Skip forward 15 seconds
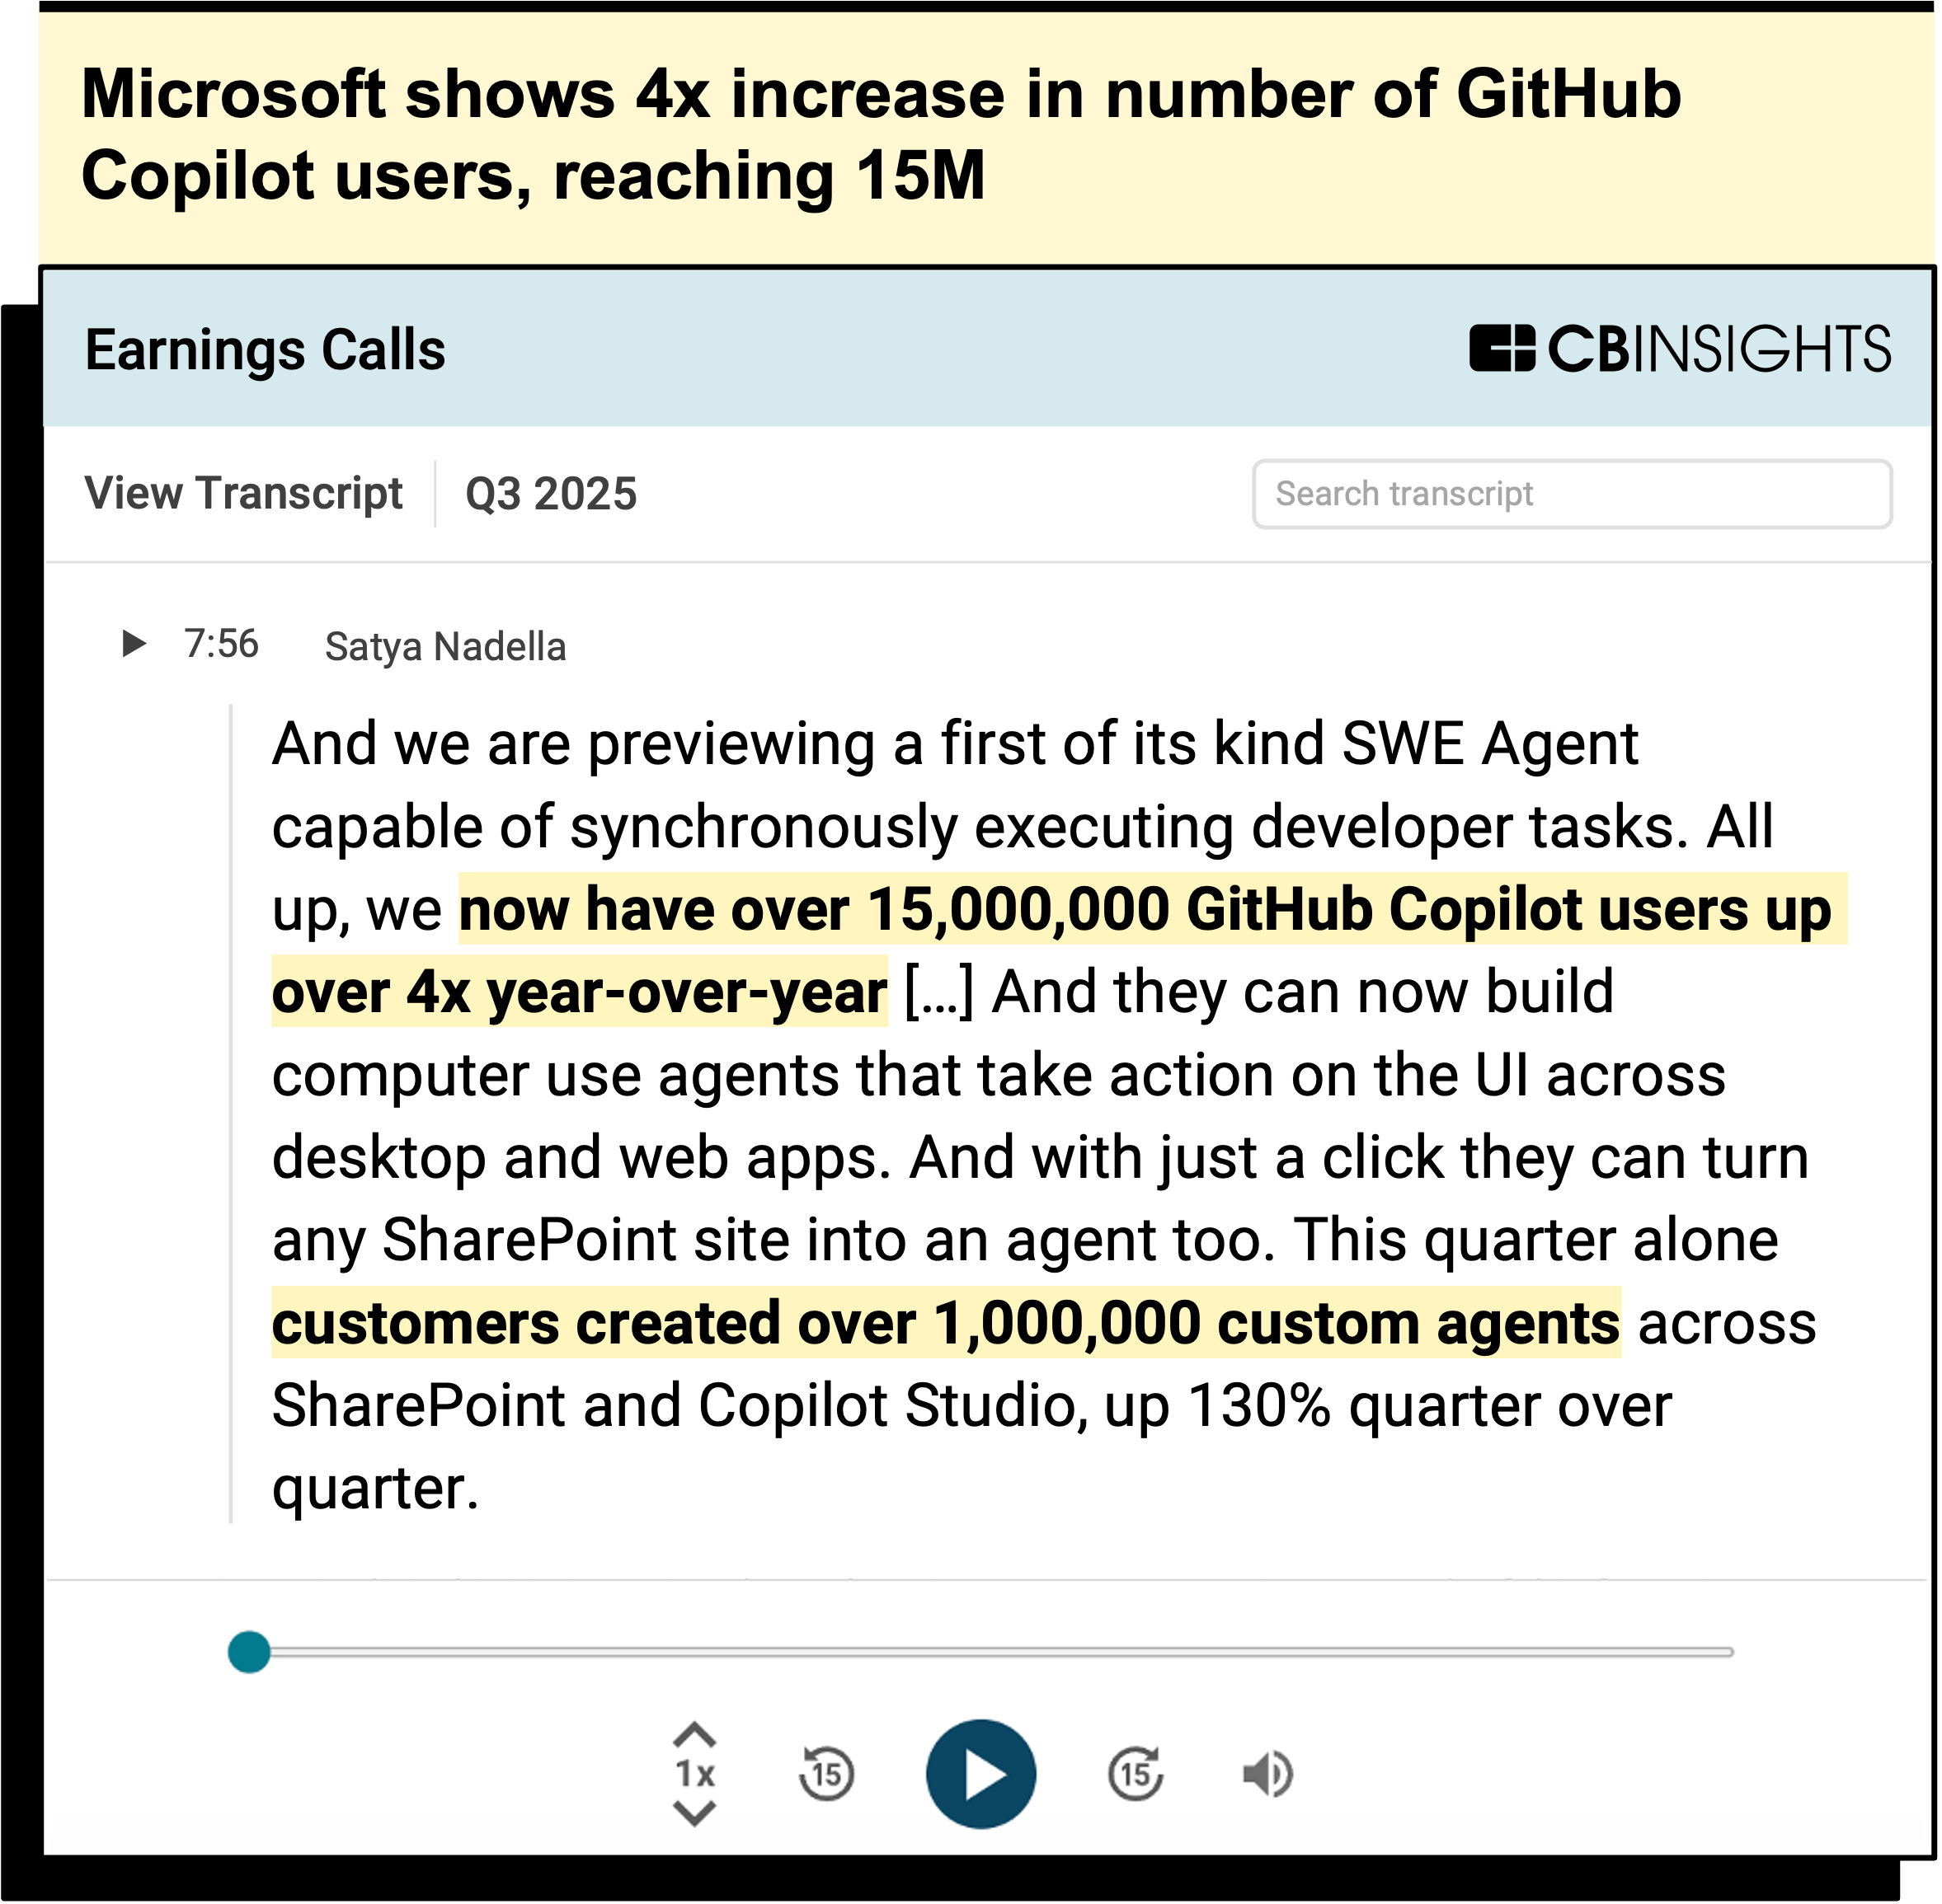 [1136, 1774]
